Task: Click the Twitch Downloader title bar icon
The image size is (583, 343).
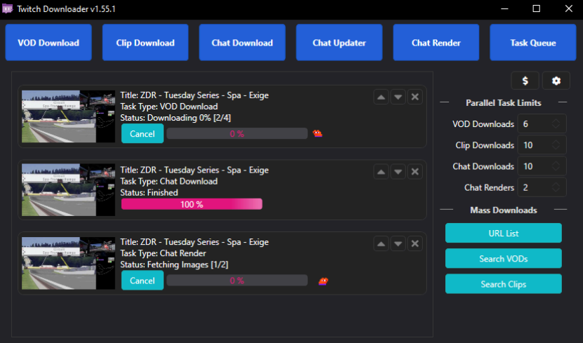Action: coord(7,8)
